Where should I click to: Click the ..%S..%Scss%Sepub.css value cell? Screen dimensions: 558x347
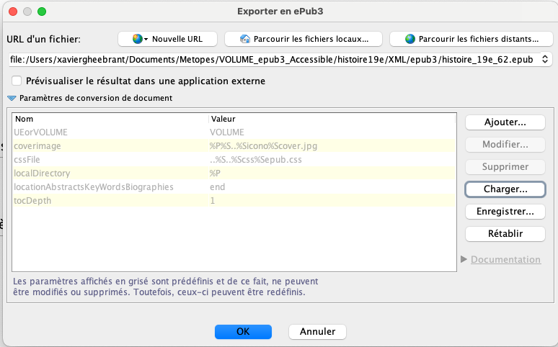pyautogui.click(x=332, y=160)
